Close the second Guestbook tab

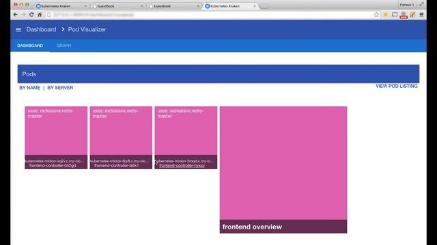pyautogui.click(x=198, y=6)
